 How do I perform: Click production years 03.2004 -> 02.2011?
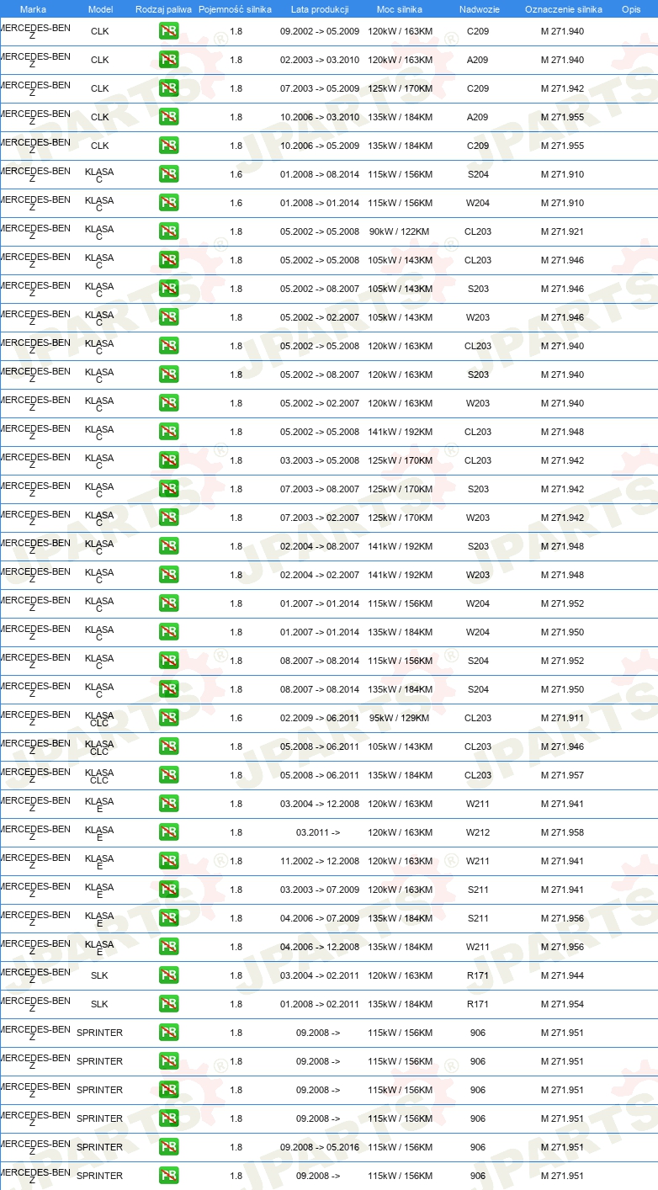click(x=320, y=975)
